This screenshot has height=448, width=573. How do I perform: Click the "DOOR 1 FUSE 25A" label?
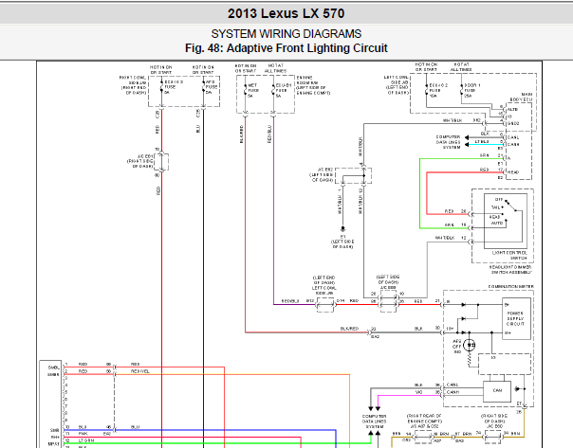click(x=471, y=91)
